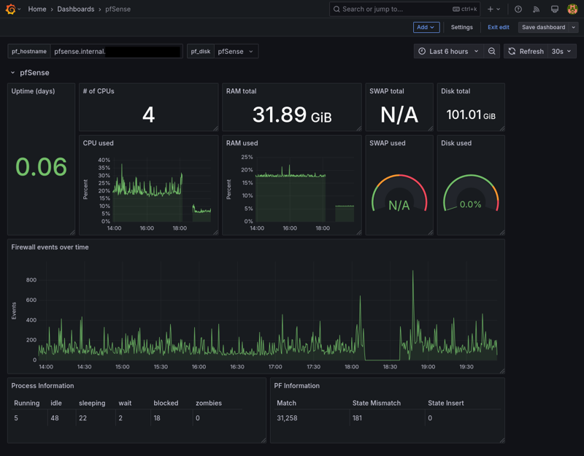Click the Refresh button
Screen dimensions: 584x456
[526, 51]
